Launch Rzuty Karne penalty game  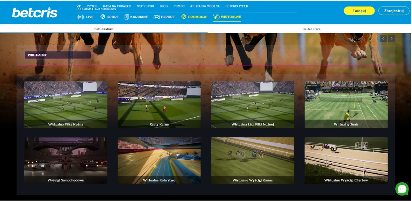point(159,104)
